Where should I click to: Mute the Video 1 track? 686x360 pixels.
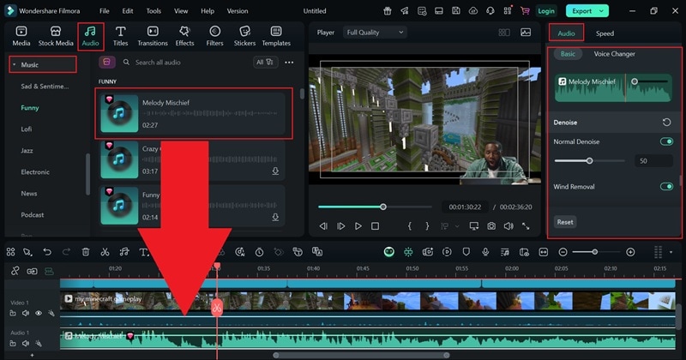pyautogui.click(x=26, y=313)
